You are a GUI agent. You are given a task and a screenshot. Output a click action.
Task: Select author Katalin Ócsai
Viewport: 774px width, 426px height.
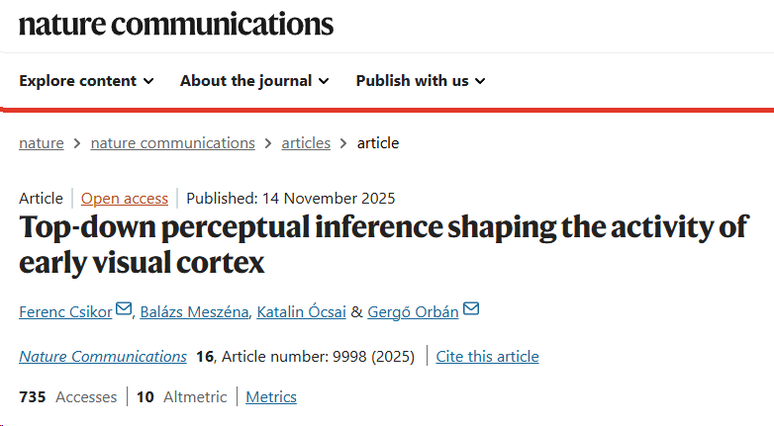(301, 312)
